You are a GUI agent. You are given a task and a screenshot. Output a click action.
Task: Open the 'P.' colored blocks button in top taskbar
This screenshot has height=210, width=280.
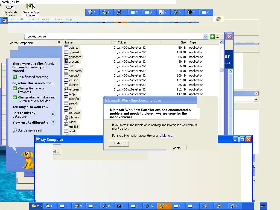[106, 12]
